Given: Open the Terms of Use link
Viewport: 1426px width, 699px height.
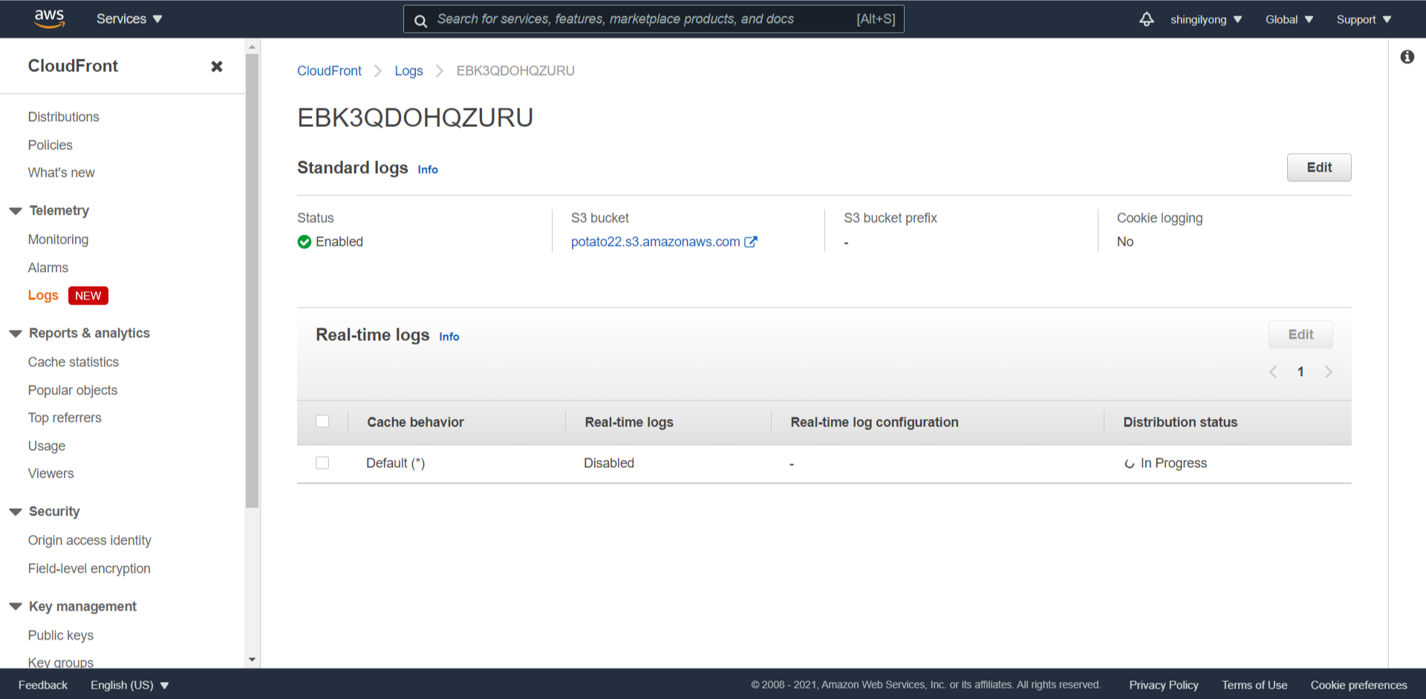Looking at the screenshot, I should (1254, 685).
